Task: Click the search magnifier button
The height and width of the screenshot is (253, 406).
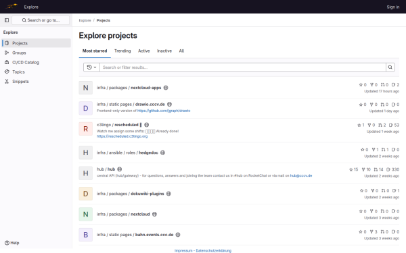Action: [390, 67]
